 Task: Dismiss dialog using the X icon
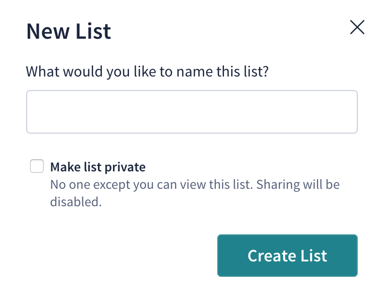pos(357,27)
